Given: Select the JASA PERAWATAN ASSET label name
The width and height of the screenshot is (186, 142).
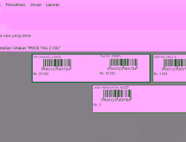Looking at the screenshot, I should click(x=111, y=87).
